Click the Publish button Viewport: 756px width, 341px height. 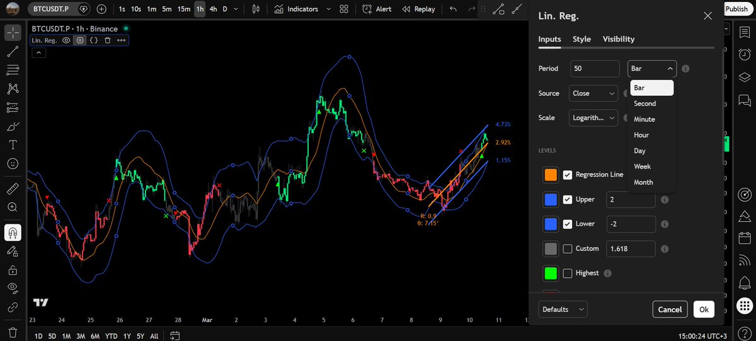(736, 9)
